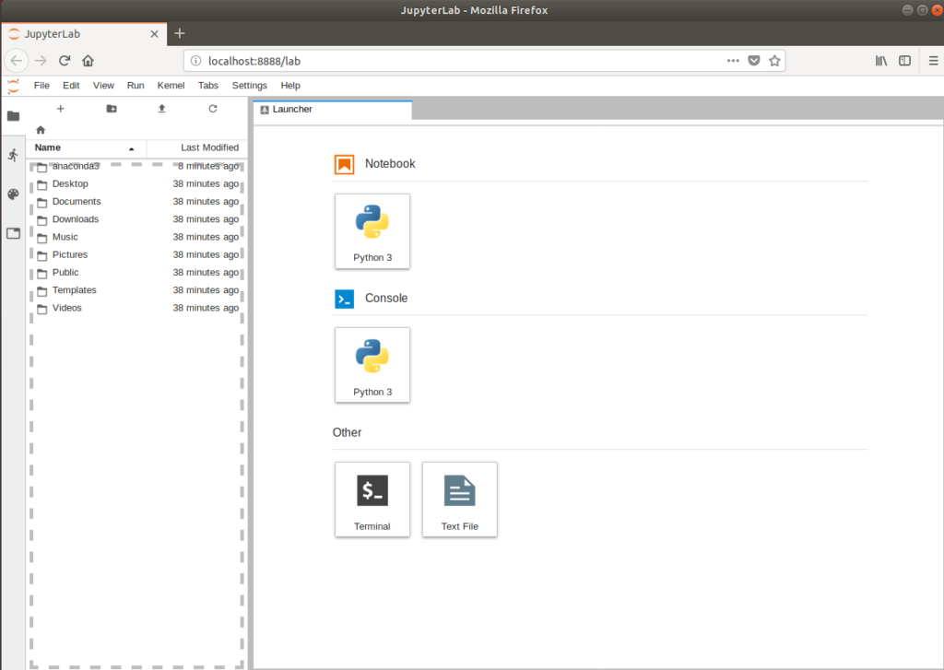Open the Settings menu
Screen dimensions: 944x670
(249, 85)
